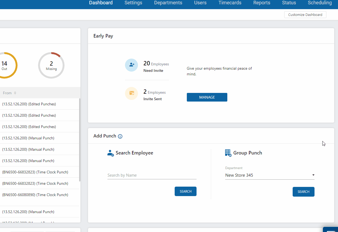The height and width of the screenshot is (232, 338).
Task: Open the Reports section
Action: tap(262, 3)
